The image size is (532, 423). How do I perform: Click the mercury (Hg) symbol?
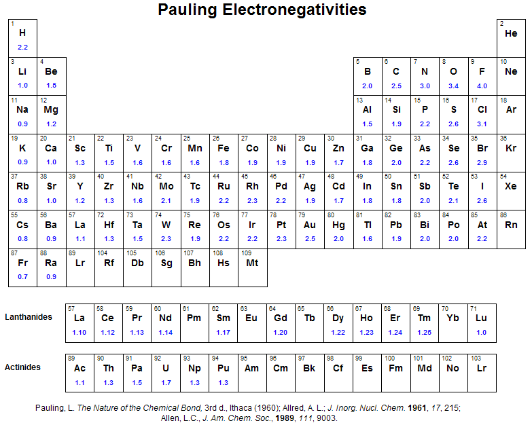[x=338, y=225]
